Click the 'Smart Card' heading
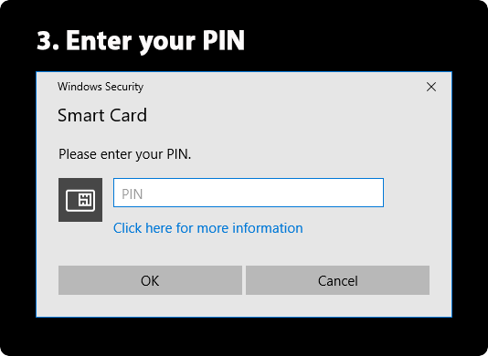 pos(102,115)
